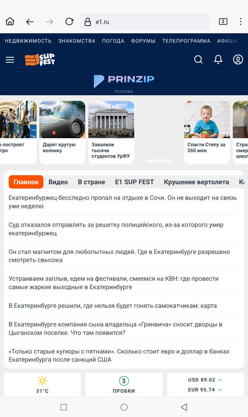Open the scooter restriction map article
The height and width of the screenshot is (417, 248).
pos(113,306)
